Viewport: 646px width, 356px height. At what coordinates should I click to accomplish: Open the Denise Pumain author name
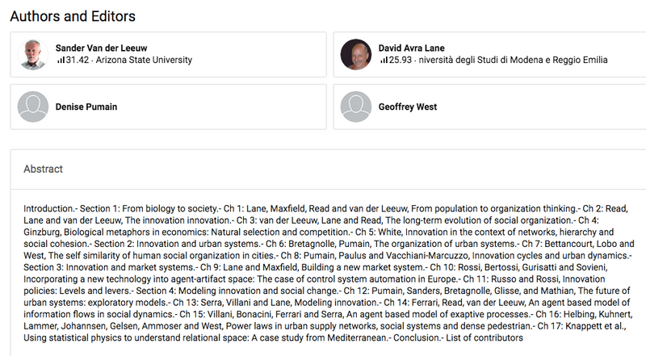click(x=88, y=106)
